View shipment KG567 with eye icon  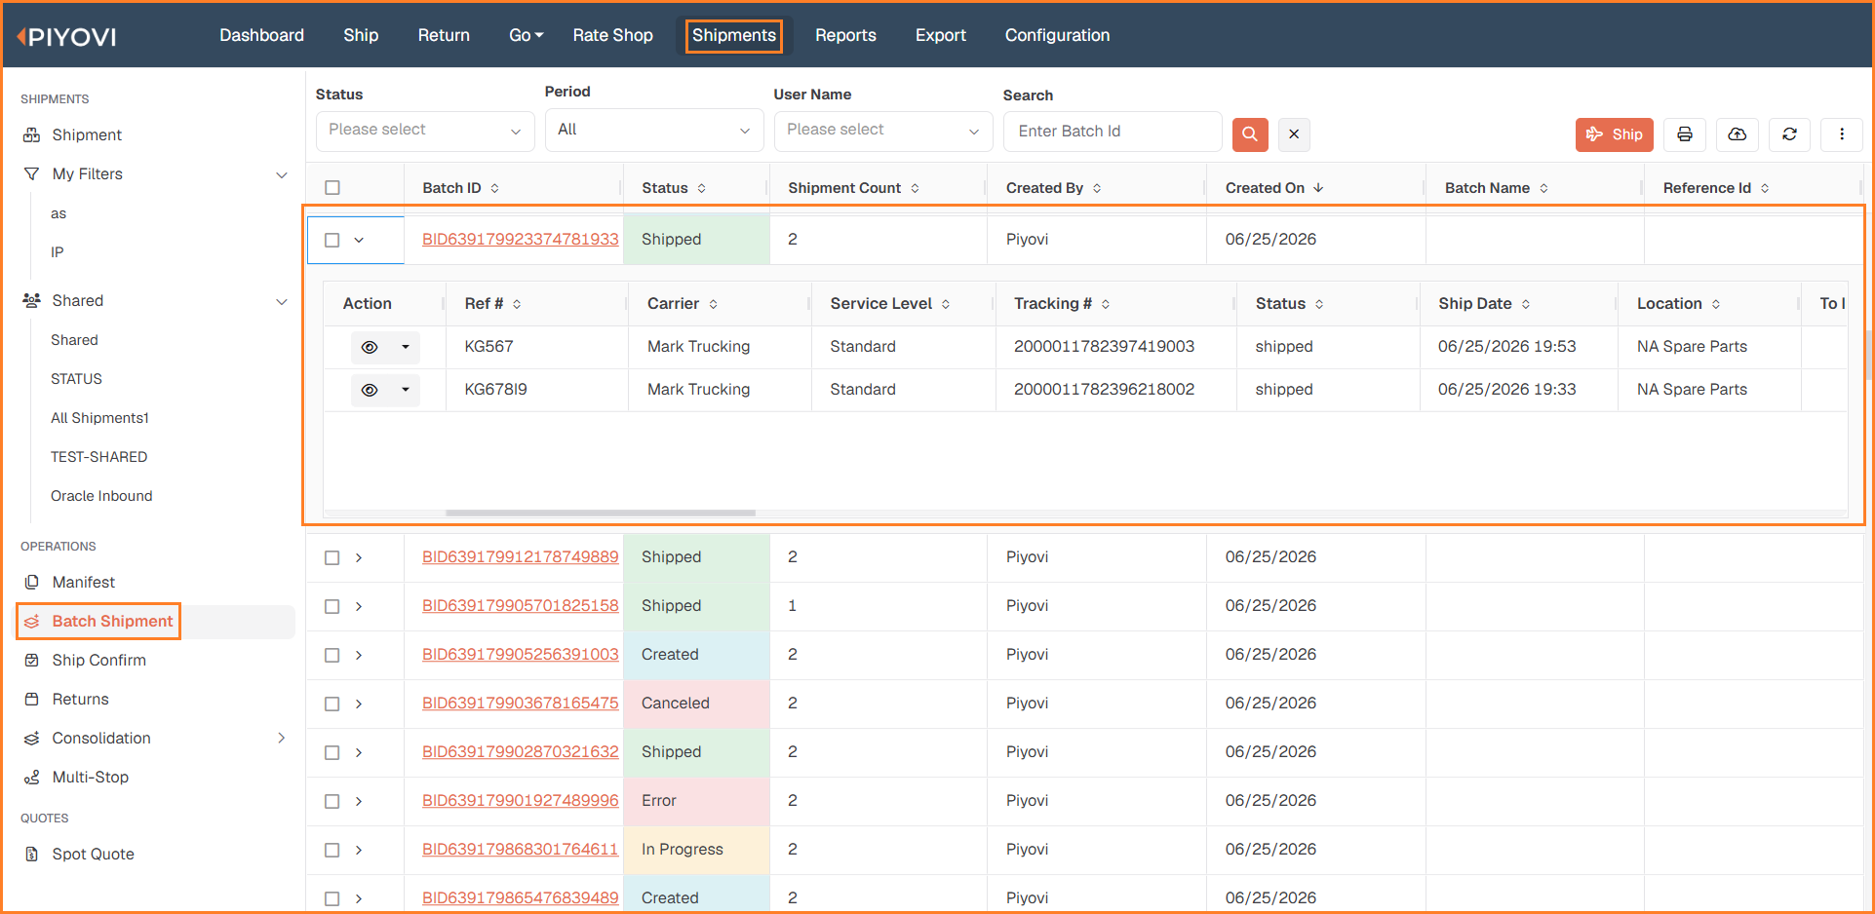tap(370, 347)
